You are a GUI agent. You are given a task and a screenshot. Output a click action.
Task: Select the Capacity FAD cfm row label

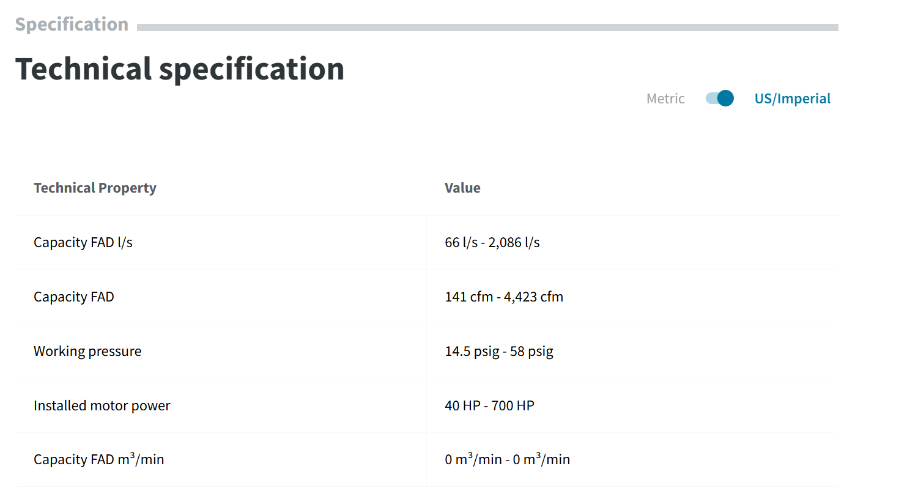tap(74, 297)
